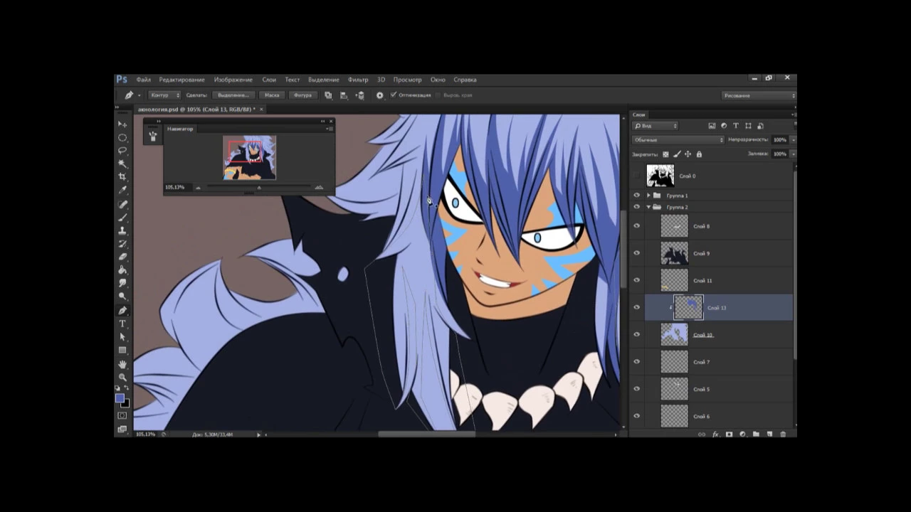This screenshot has height=512, width=911.
Task: Select the Move tool
Action: tap(122, 124)
